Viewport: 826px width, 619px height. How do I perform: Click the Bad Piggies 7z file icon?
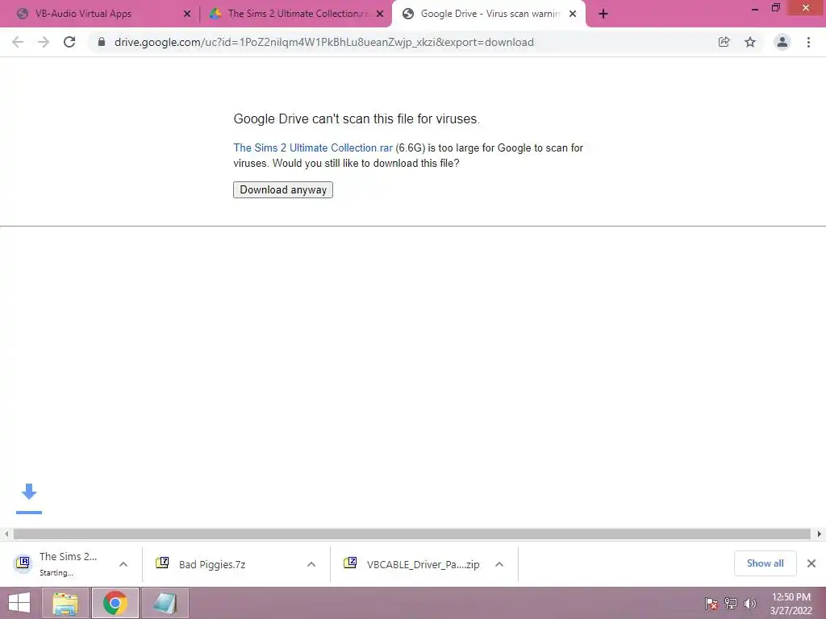point(162,563)
